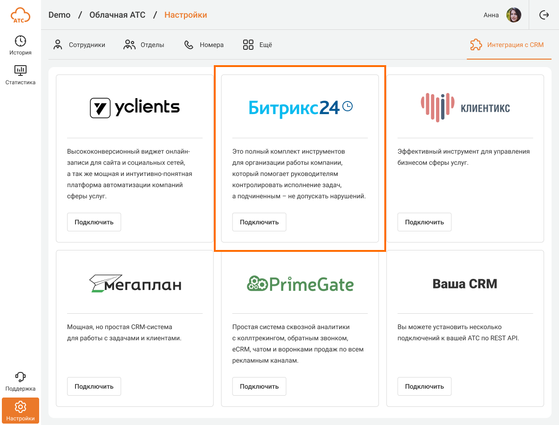Screen dimensions: 559x425
Task: Click the Ваша CRM card title
Action: [x=464, y=283]
